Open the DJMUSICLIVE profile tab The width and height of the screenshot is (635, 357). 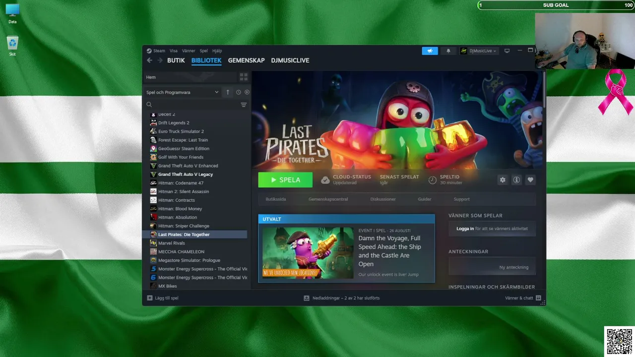tap(290, 60)
